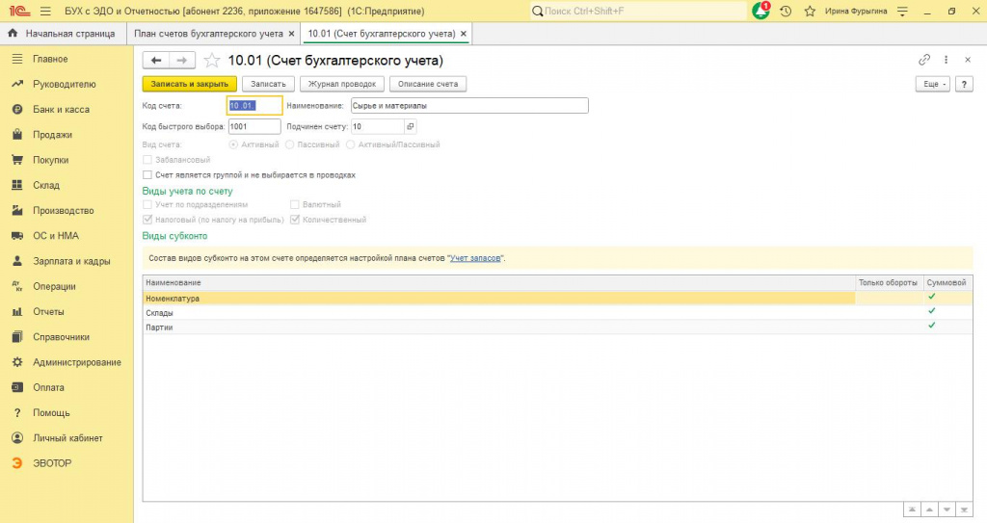987x523 pixels.
Task: Select Активный/Пассивный radio option
Action: click(x=351, y=144)
